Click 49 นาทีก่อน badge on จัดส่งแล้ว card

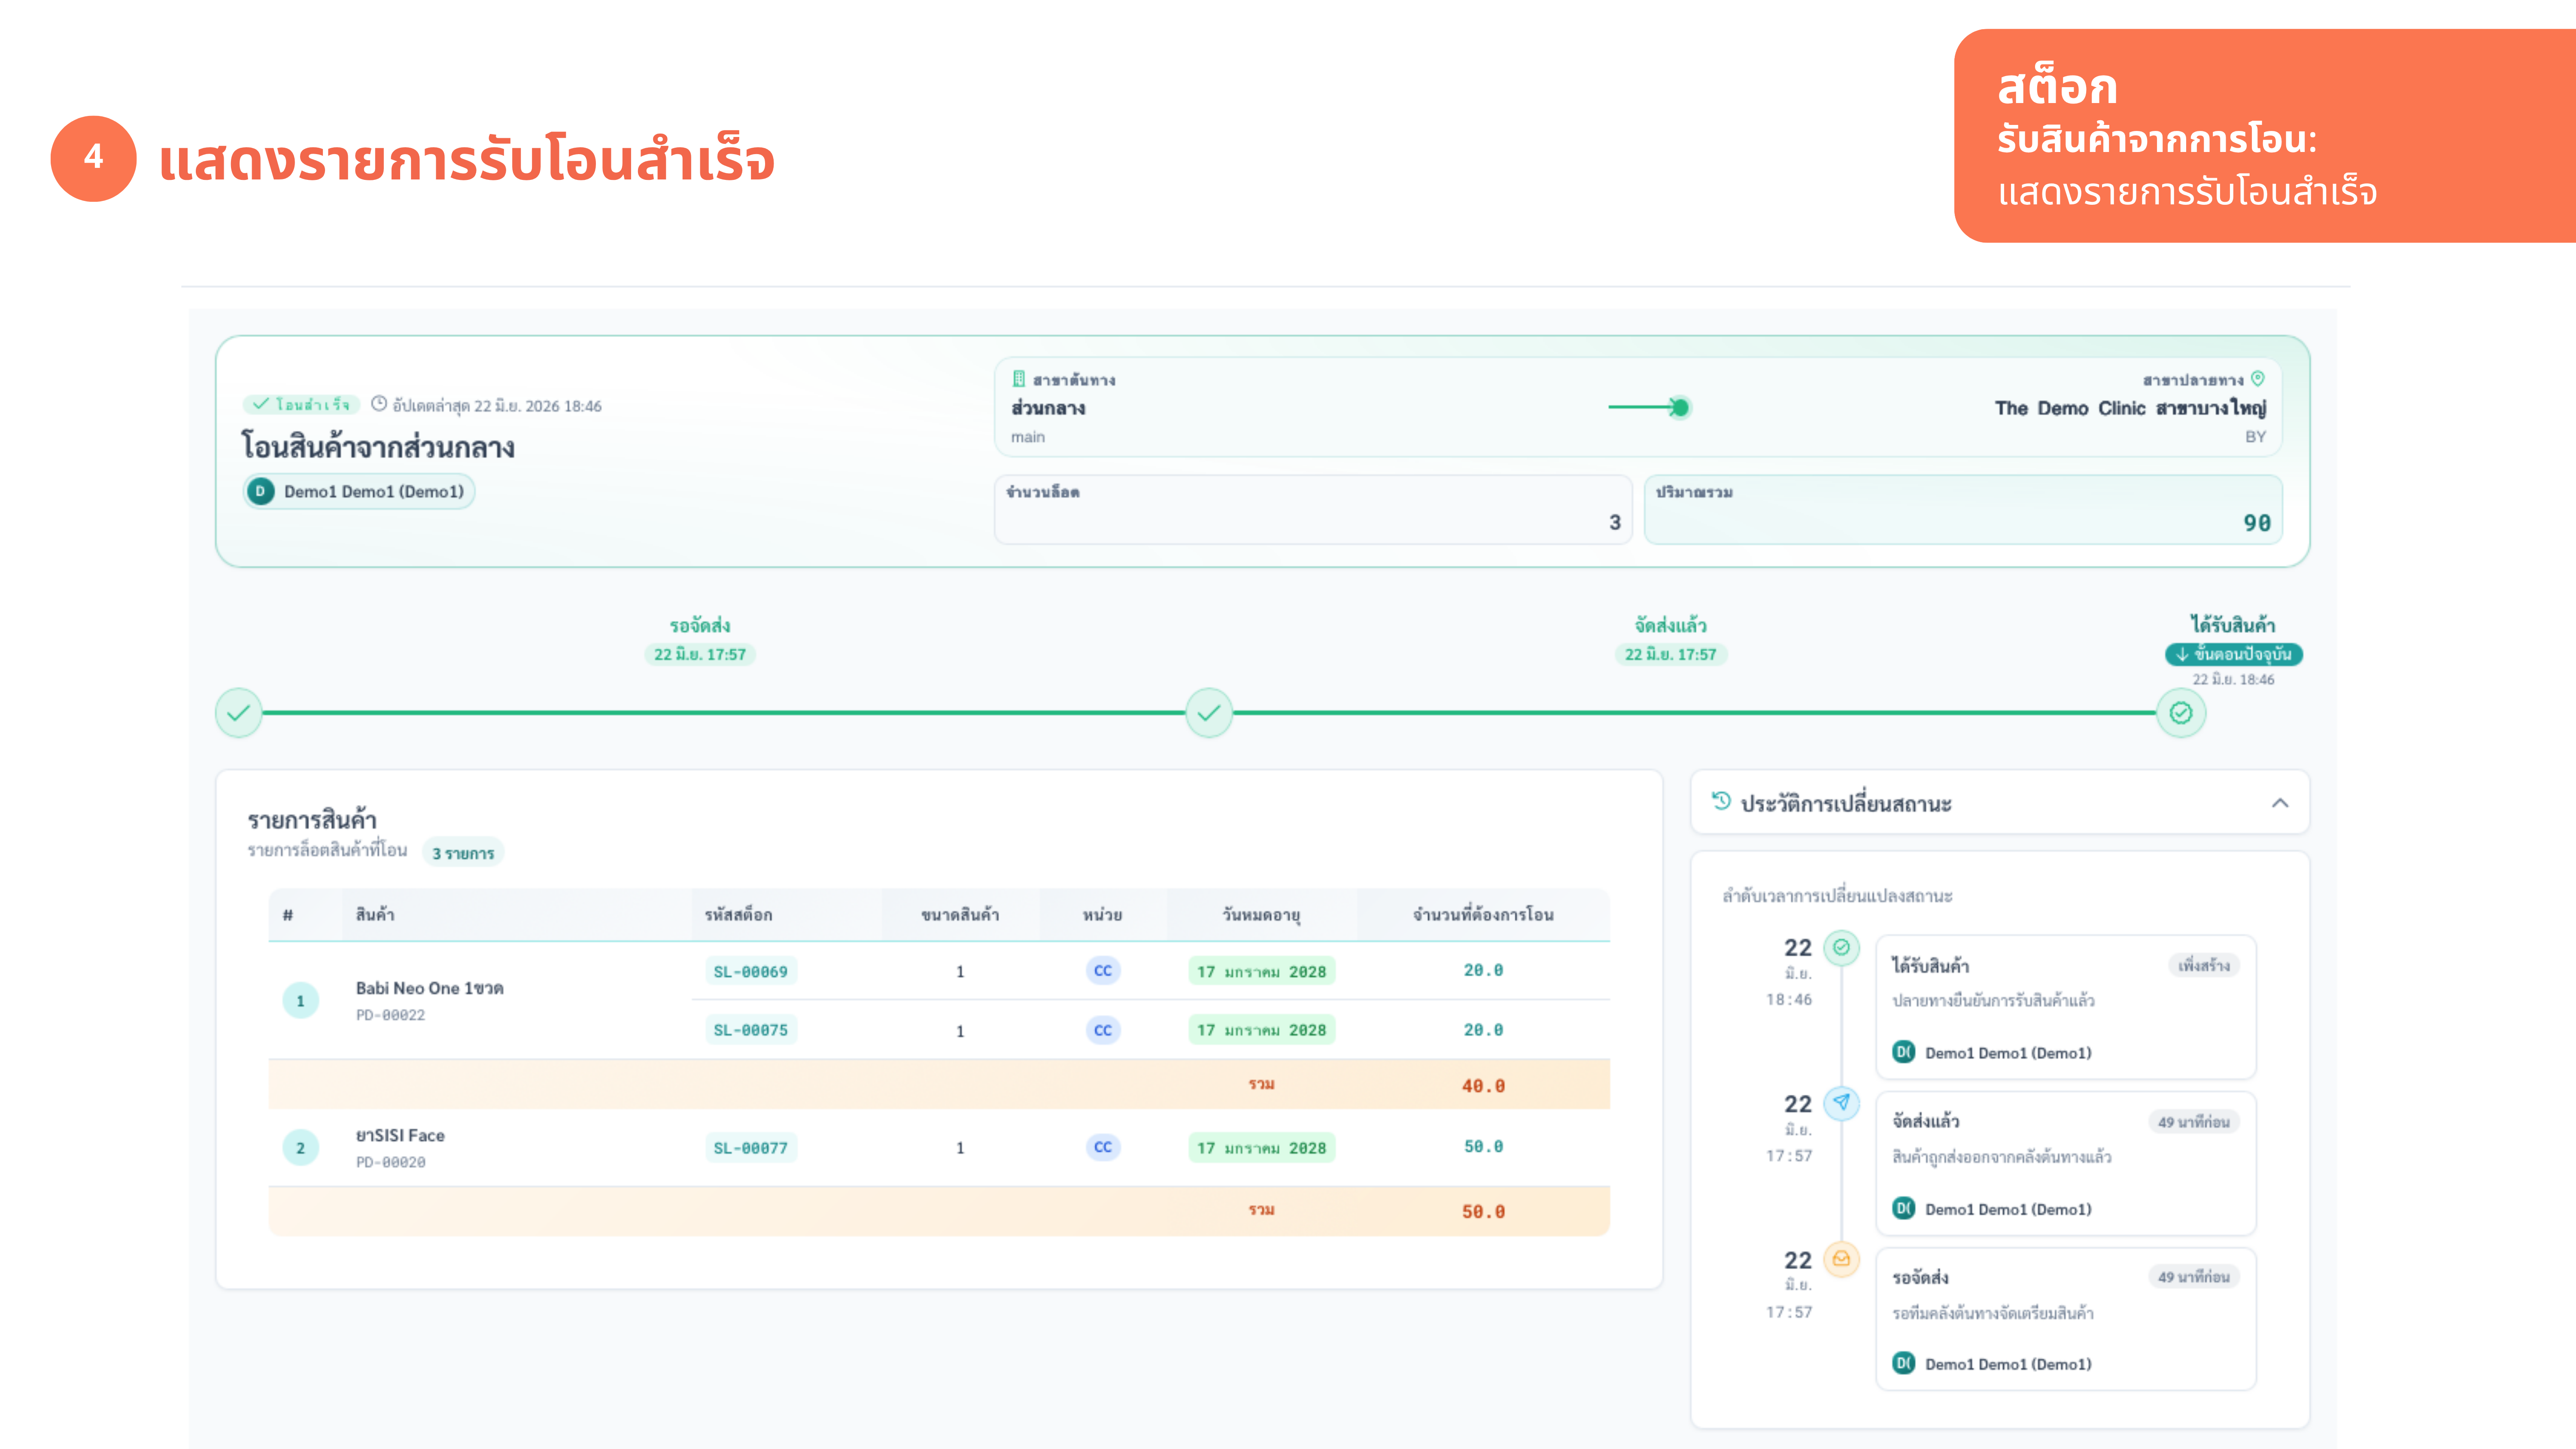pos(2193,1122)
